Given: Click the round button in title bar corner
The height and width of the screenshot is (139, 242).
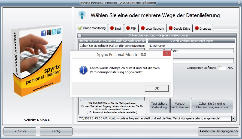Looking at the screenshot, I should pyautogui.click(x=239, y=3).
